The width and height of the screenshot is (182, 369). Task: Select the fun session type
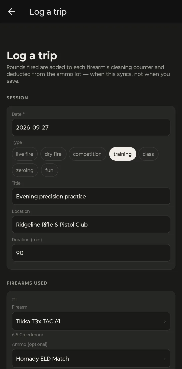tap(49, 170)
